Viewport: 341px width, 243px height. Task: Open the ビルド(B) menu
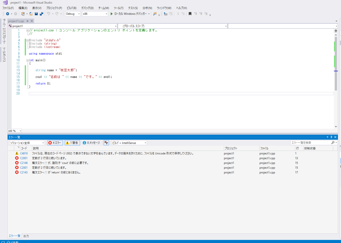click(72, 8)
